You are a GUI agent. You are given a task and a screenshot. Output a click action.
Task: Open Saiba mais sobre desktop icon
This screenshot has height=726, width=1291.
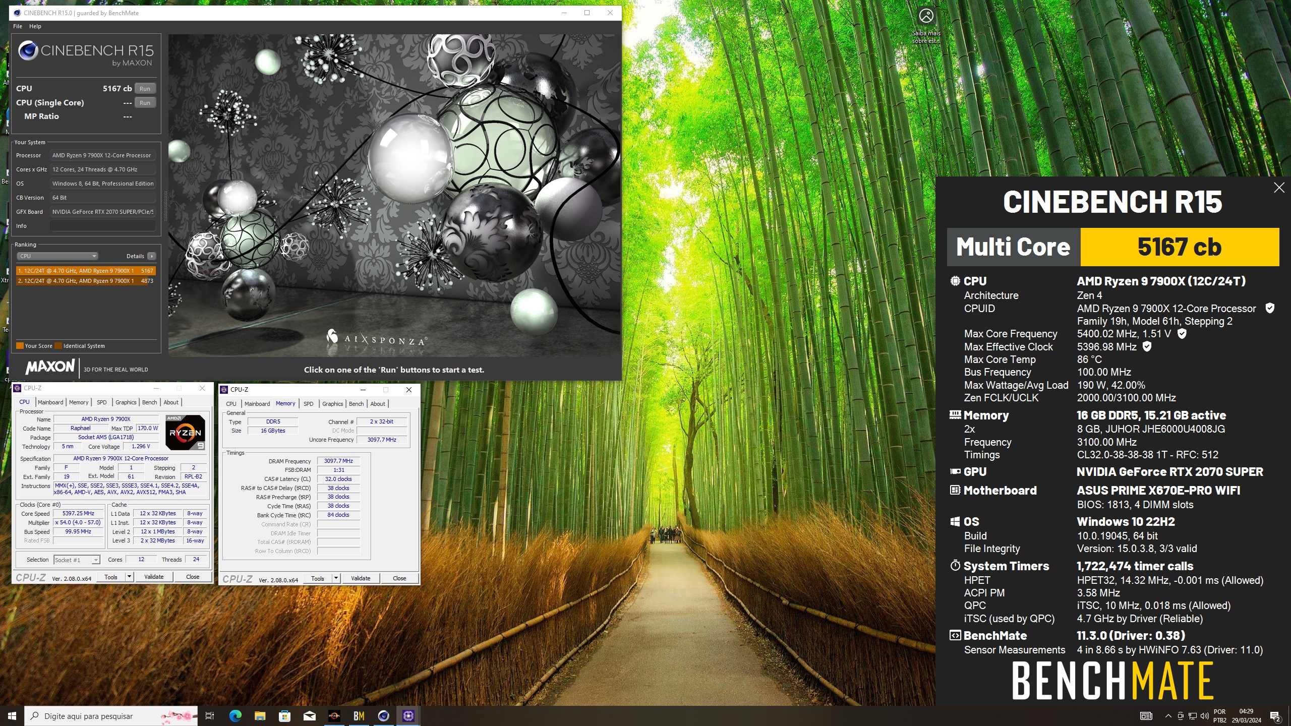(926, 25)
